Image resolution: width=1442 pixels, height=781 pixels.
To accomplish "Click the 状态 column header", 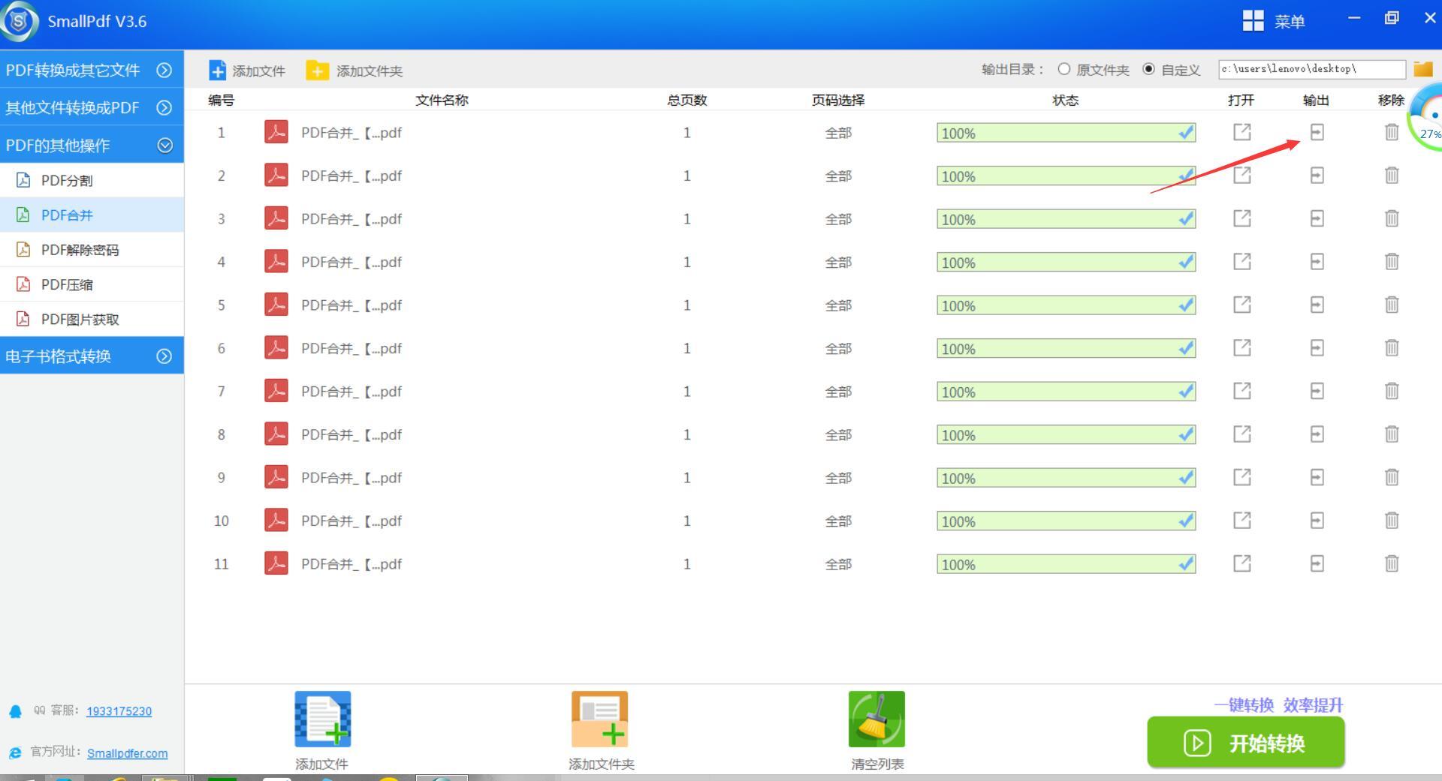I will 1066,100.
